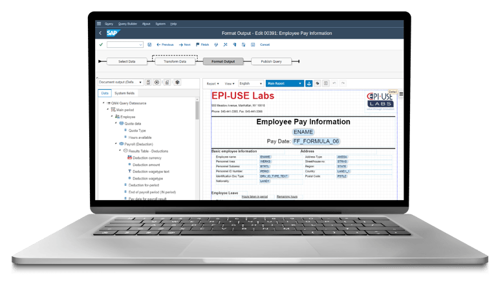Open the Help menu
This screenshot has width=496, height=286.
(173, 24)
